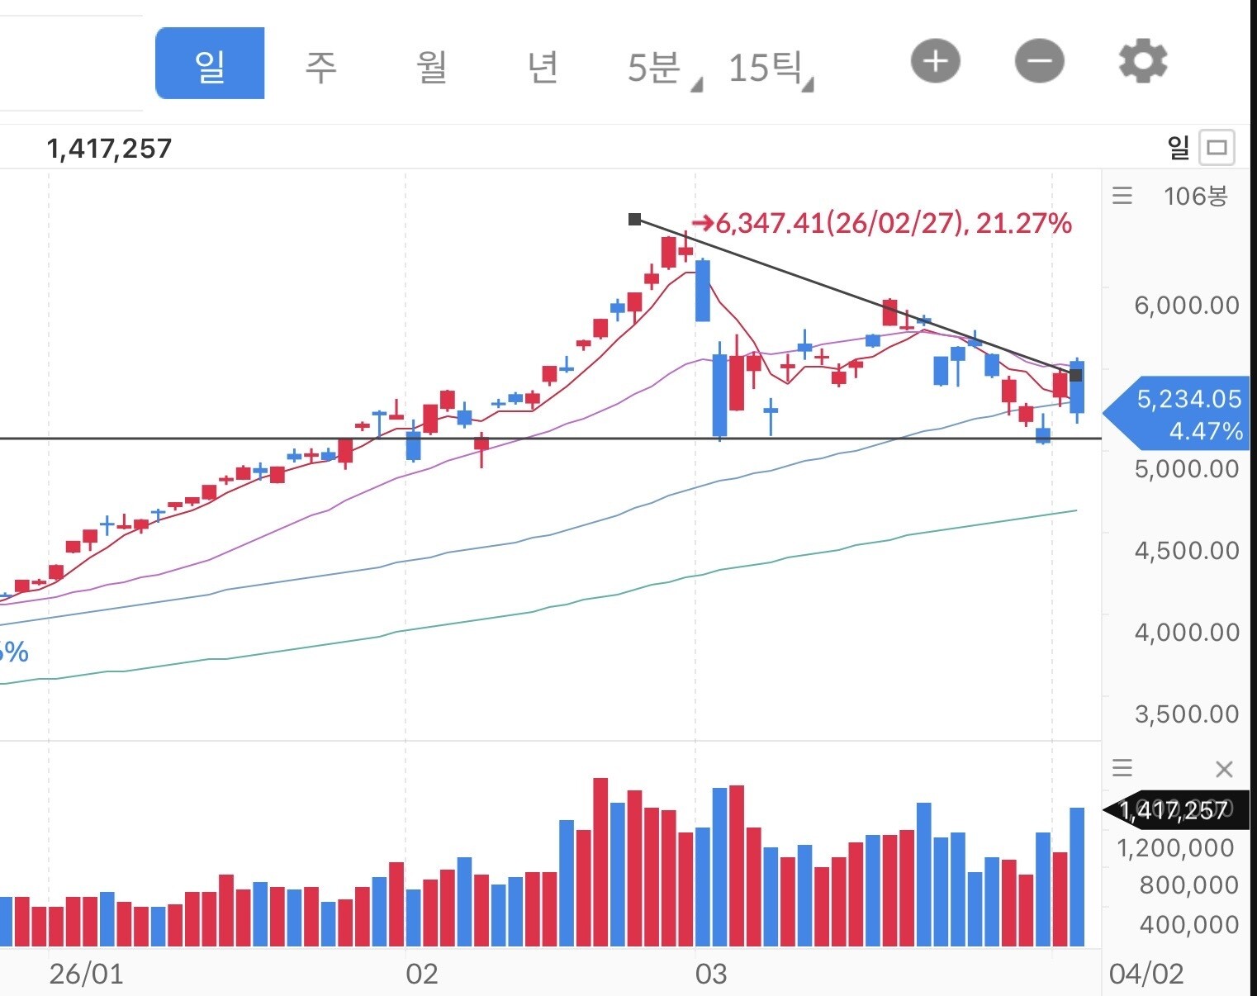1257x996 pixels.
Task: Close the volume panel with X
Action: (x=1224, y=770)
